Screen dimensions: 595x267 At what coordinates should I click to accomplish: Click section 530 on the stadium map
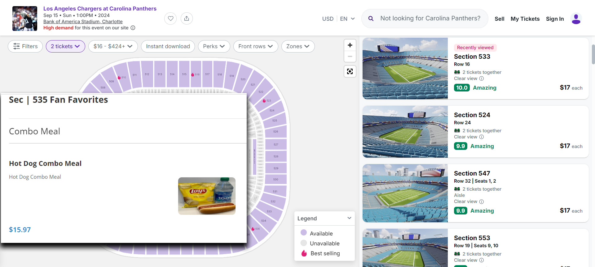click(x=275, y=179)
